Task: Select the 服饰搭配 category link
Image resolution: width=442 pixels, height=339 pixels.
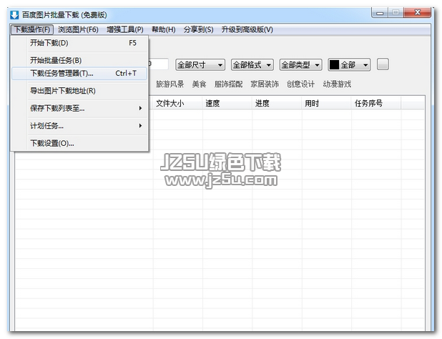Action: 228,84
